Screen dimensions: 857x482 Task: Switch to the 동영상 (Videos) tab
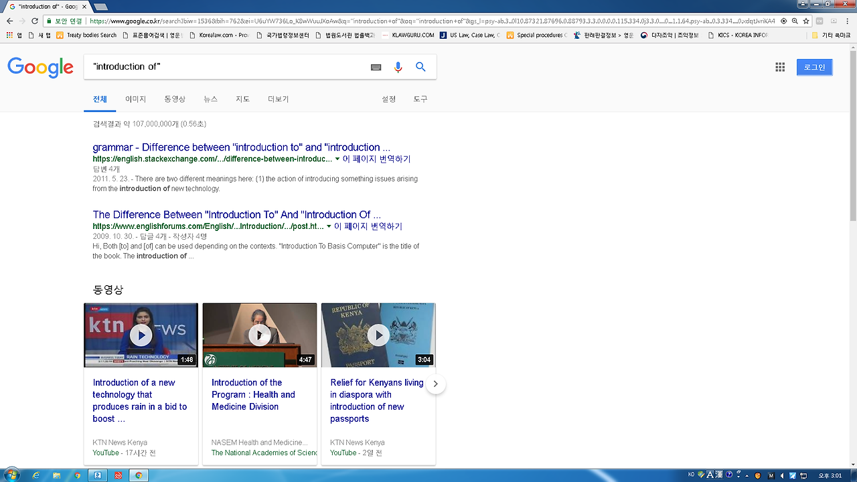click(x=175, y=99)
